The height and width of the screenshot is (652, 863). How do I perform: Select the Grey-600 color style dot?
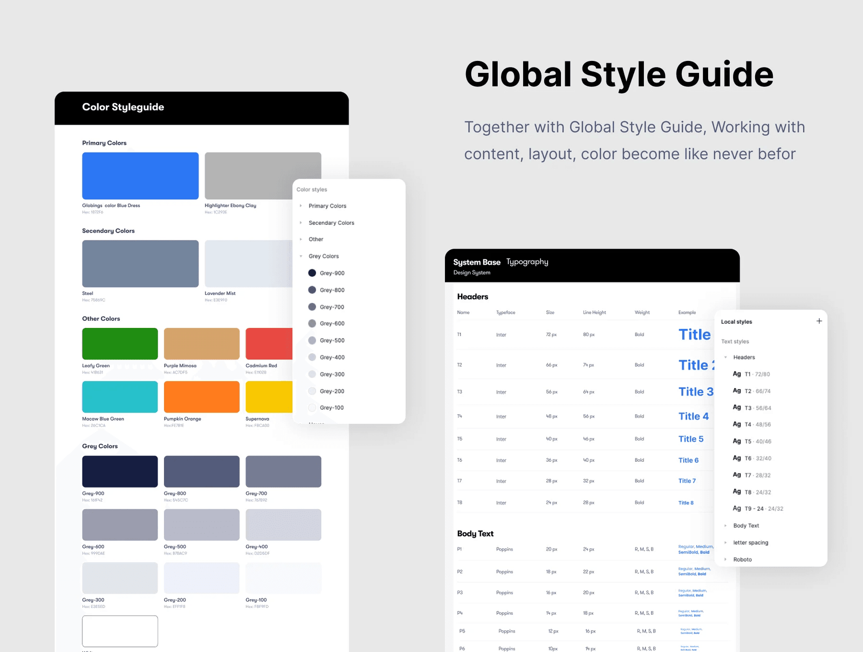click(x=312, y=324)
